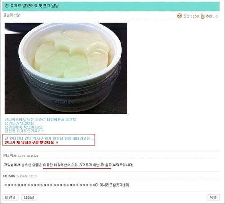225x204 pixels.
Task: Click first teal line mentioning 큐니박스에서 받은
Action: (40, 120)
